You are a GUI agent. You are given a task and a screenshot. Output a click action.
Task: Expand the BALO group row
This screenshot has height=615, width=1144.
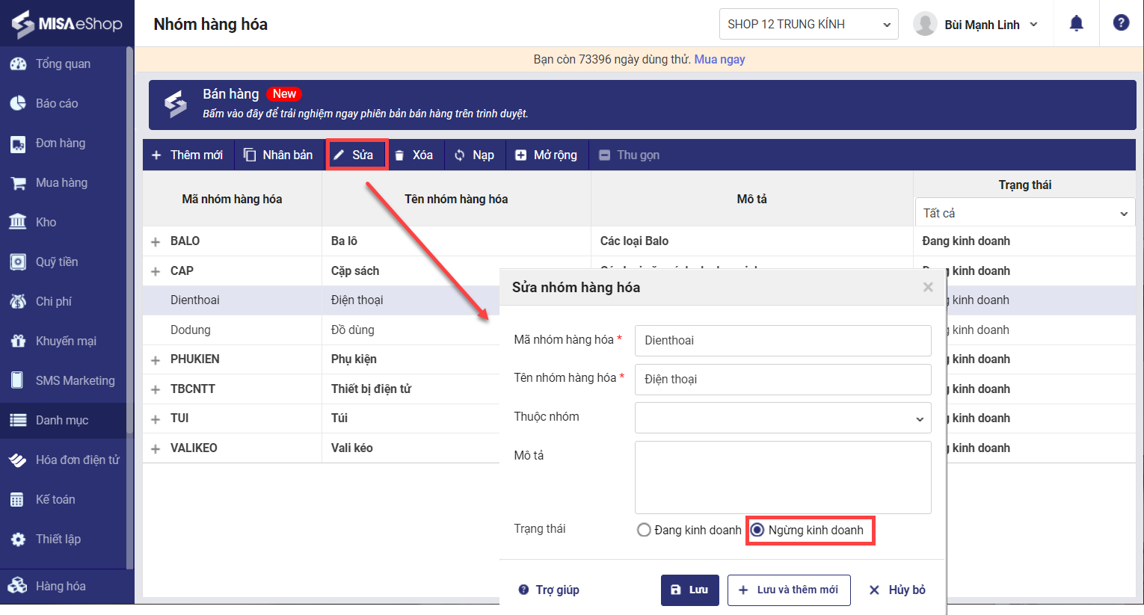pyautogui.click(x=156, y=241)
